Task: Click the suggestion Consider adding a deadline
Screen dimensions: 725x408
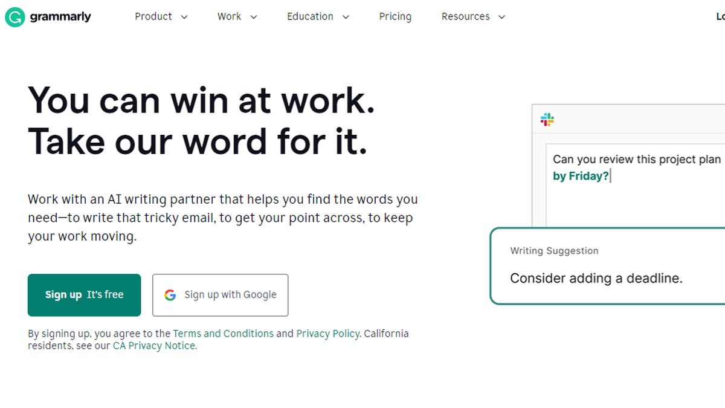Action: 596,278
